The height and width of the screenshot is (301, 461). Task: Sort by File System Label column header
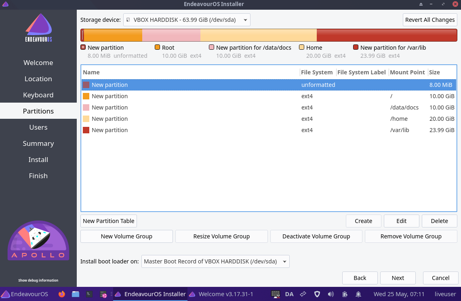tap(362, 72)
